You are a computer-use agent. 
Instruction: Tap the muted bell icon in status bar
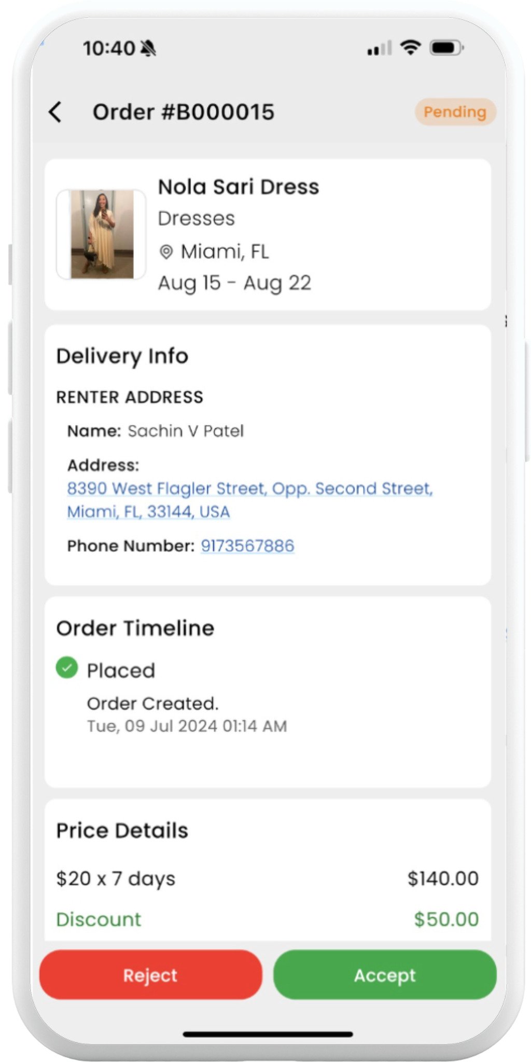(x=148, y=48)
